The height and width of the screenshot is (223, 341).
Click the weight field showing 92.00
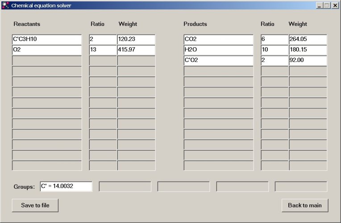[308, 60]
